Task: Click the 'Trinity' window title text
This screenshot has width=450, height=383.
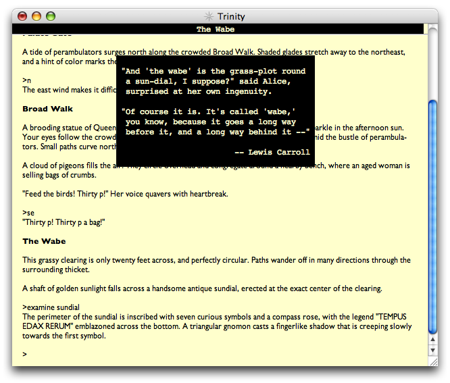Action: [232, 16]
